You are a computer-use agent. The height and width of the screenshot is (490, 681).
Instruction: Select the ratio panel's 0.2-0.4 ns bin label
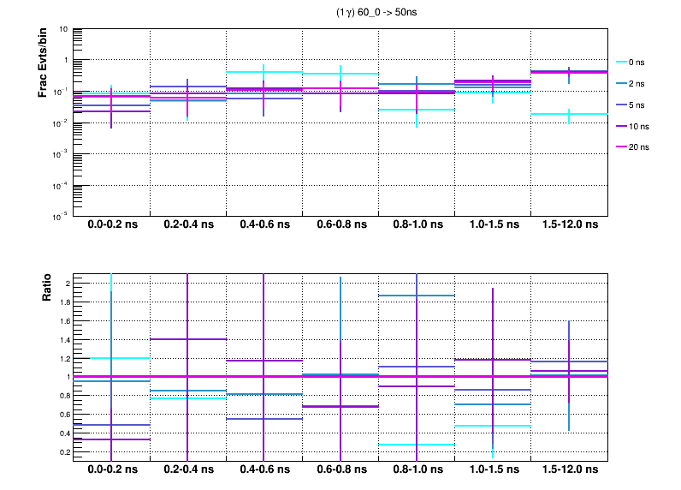[188, 470]
